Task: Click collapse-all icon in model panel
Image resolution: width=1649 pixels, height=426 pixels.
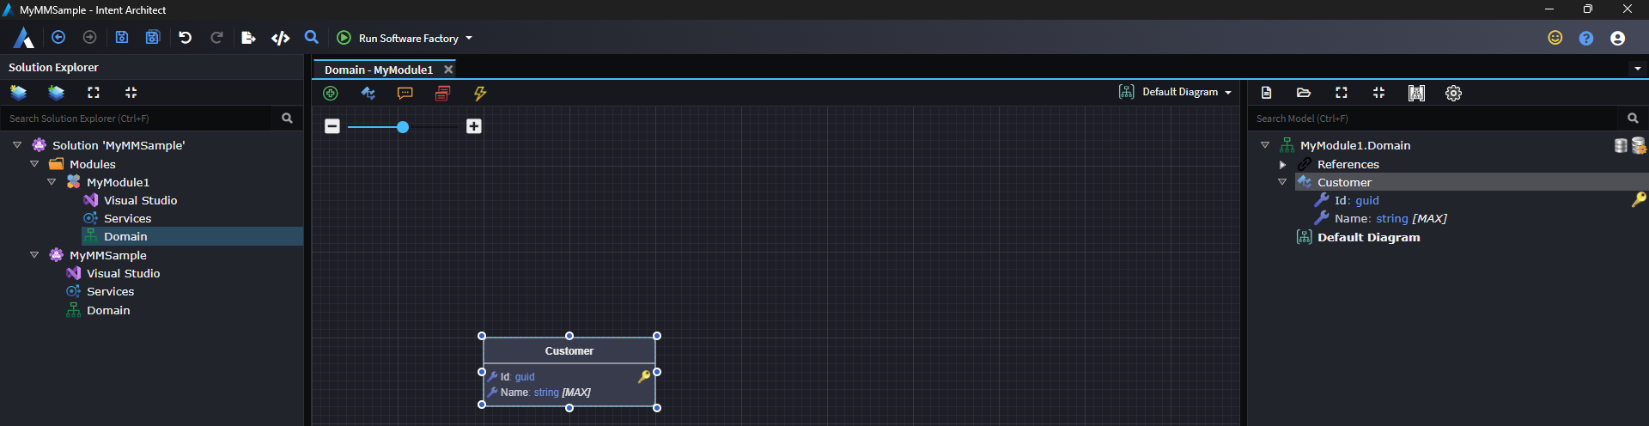Action: (1378, 93)
